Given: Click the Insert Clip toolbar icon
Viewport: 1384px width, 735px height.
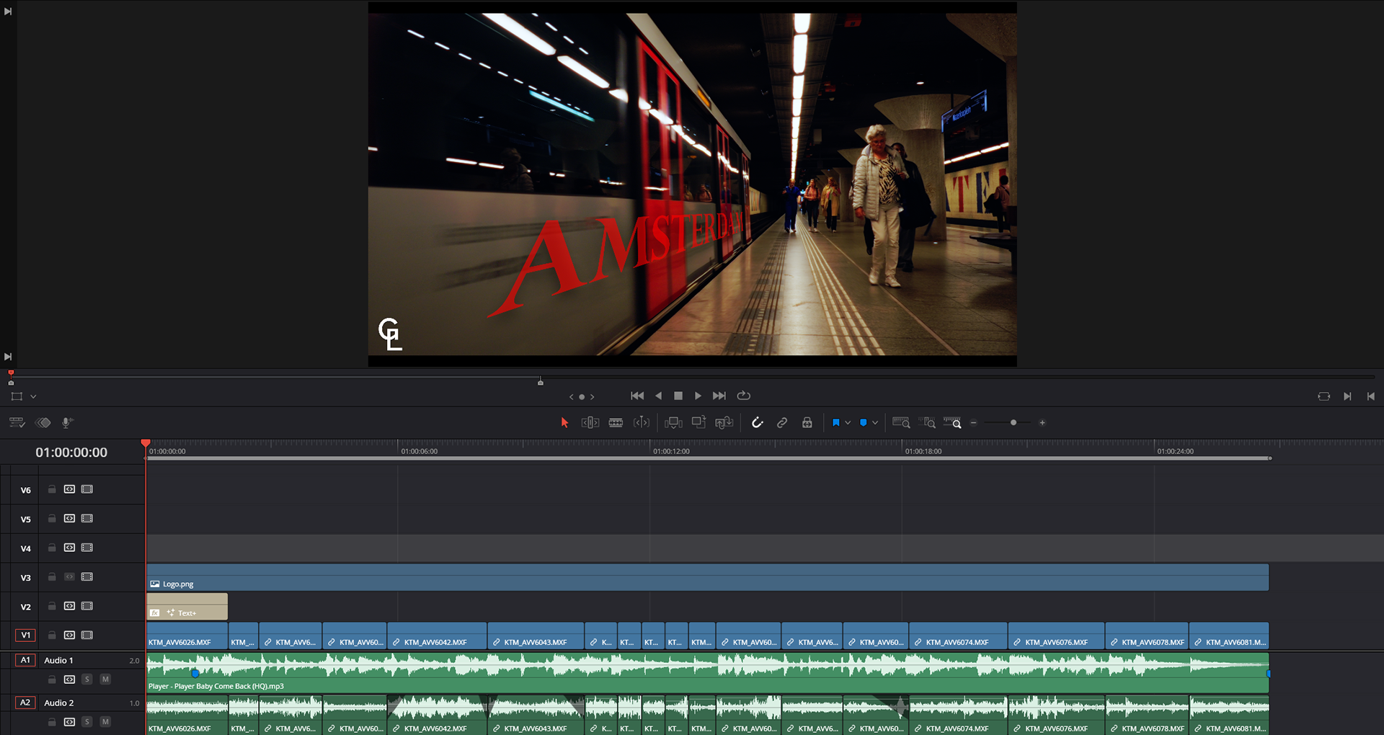Looking at the screenshot, I should 673,423.
